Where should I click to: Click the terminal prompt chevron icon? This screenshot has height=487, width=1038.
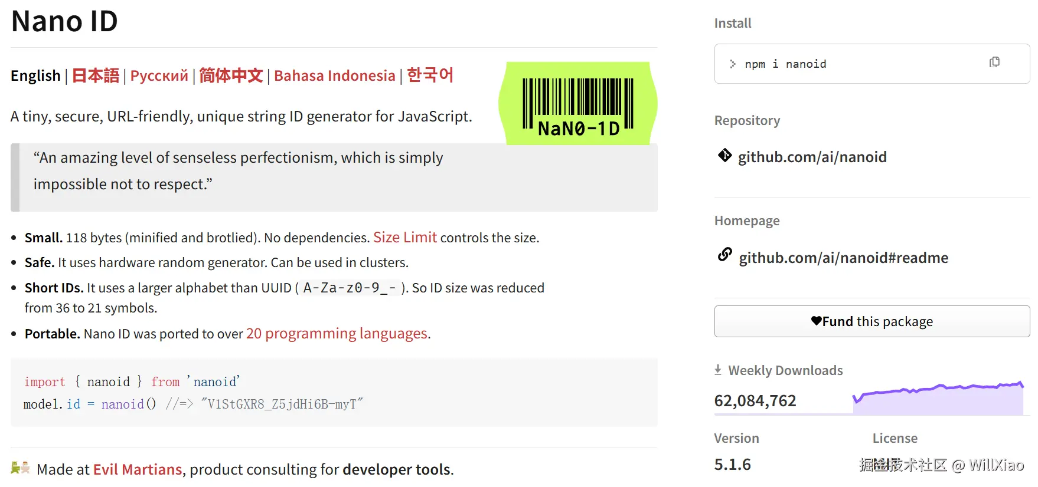point(732,64)
